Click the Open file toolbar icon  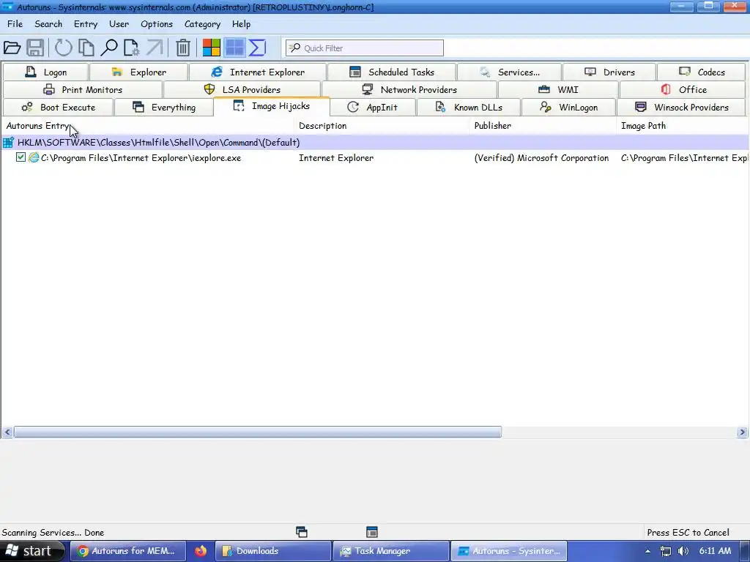click(12, 48)
